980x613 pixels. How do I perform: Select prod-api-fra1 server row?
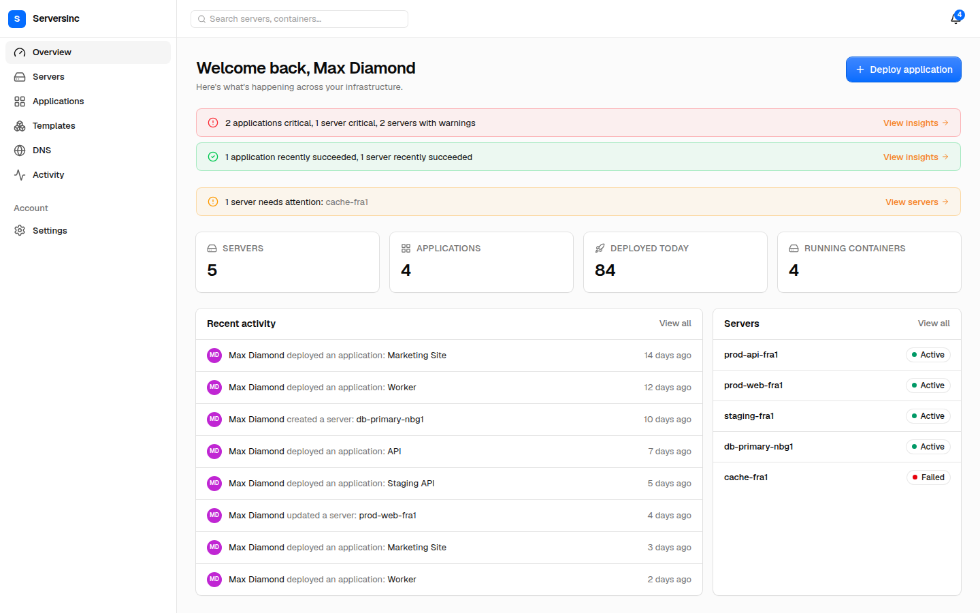[x=837, y=355]
